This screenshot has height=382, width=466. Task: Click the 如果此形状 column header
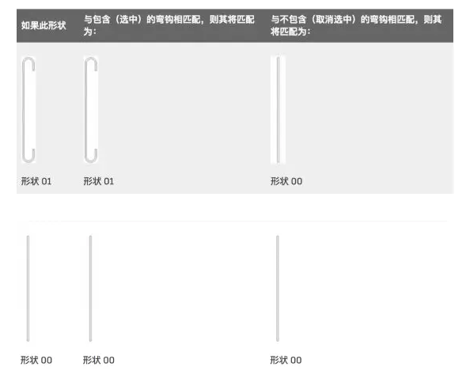(x=44, y=25)
